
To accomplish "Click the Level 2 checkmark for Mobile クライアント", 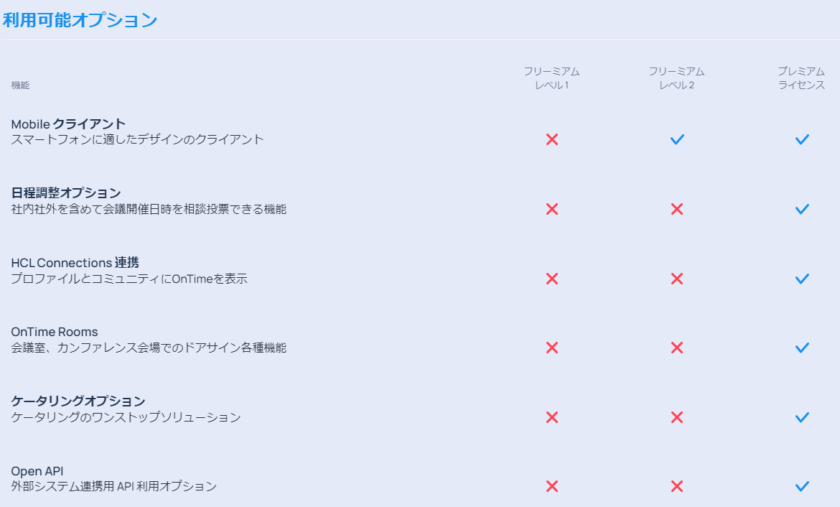I will tap(677, 139).
